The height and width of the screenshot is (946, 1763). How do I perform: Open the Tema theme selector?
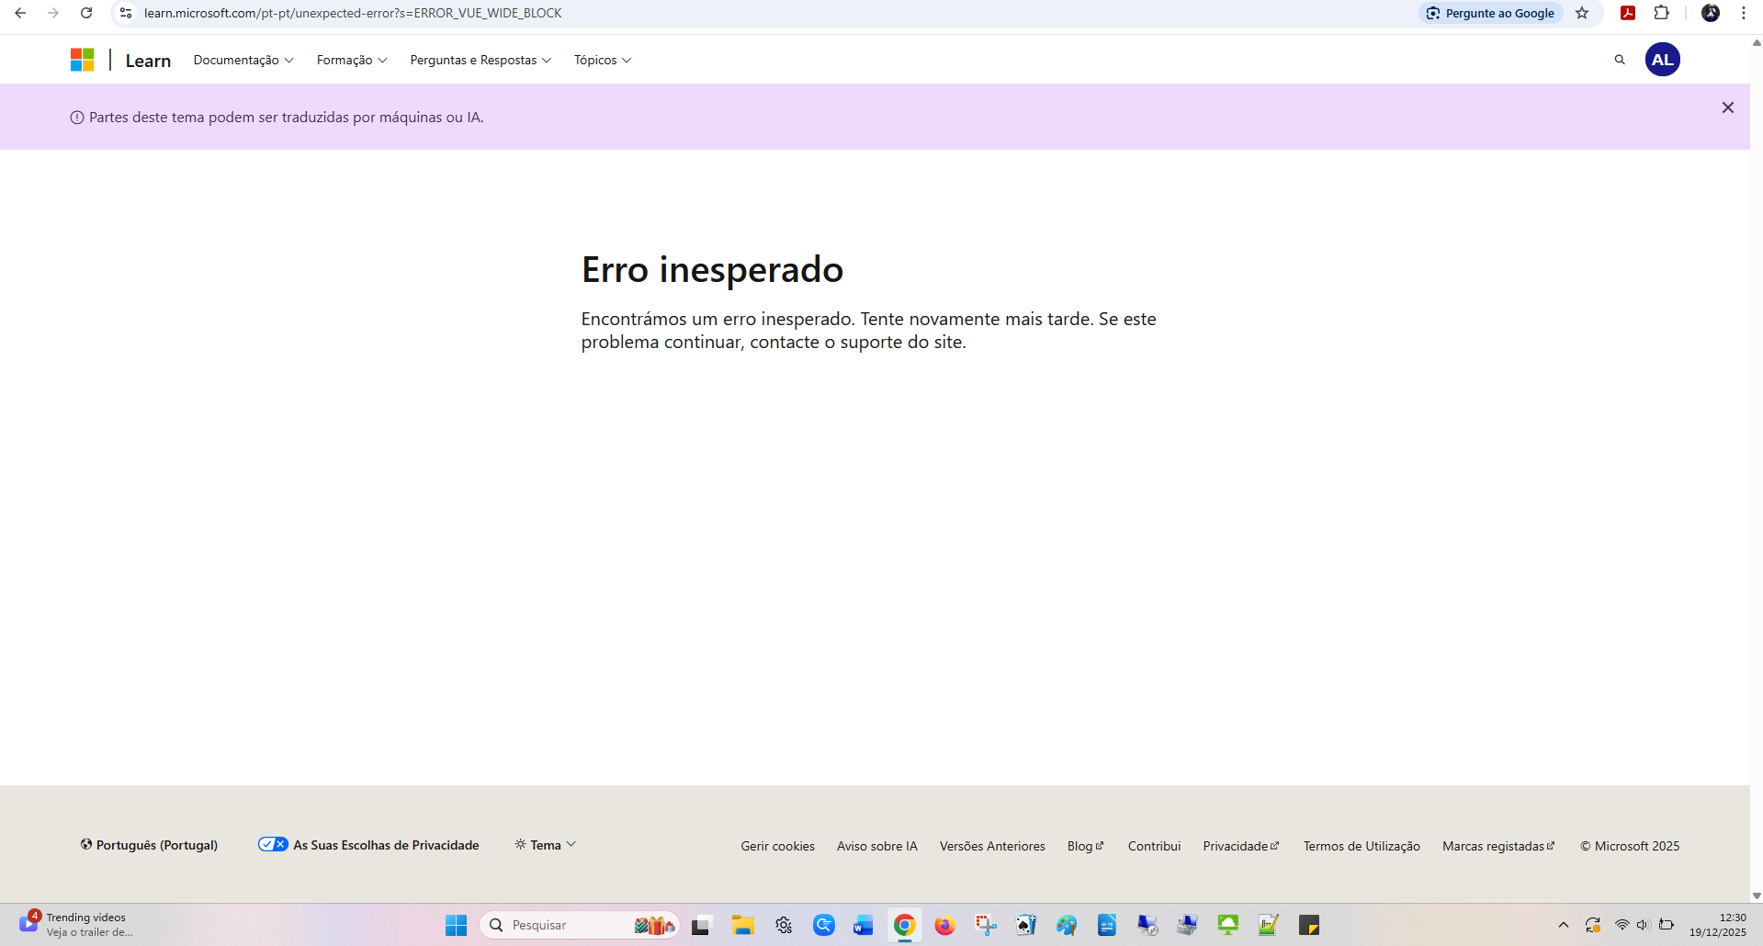(545, 844)
